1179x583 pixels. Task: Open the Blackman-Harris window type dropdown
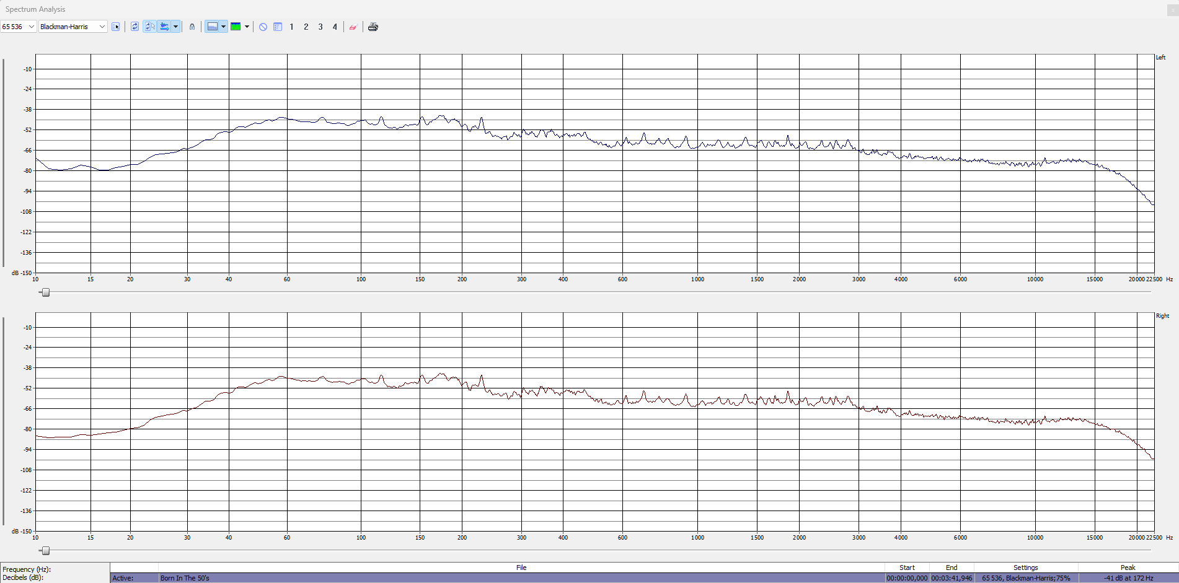(102, 27)
